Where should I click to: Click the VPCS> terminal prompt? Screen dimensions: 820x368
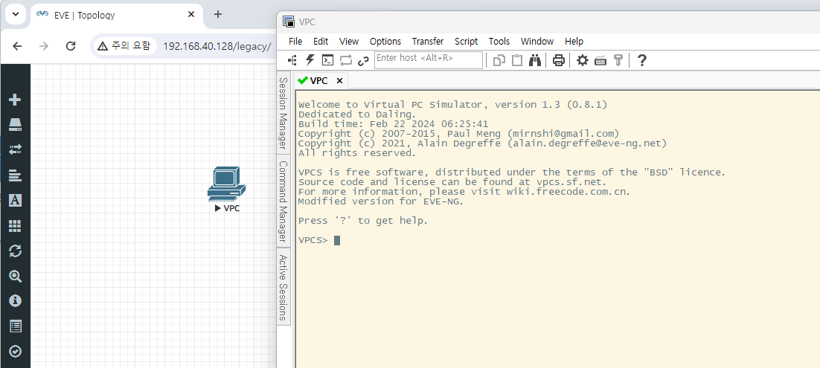313,240
